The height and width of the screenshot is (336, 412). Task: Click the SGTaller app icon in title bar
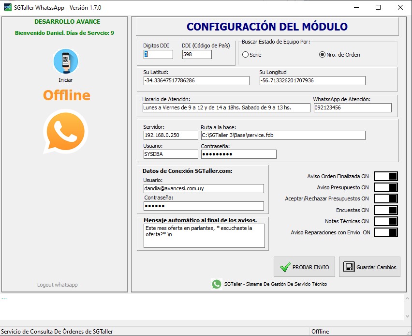[7, 8]
